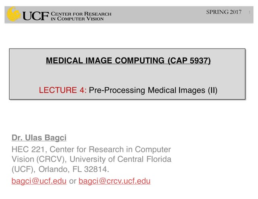Click the UCF Pegasus logo icon
Image resolution: width=258 pixels, height=199 pixels.
point(14,14)
